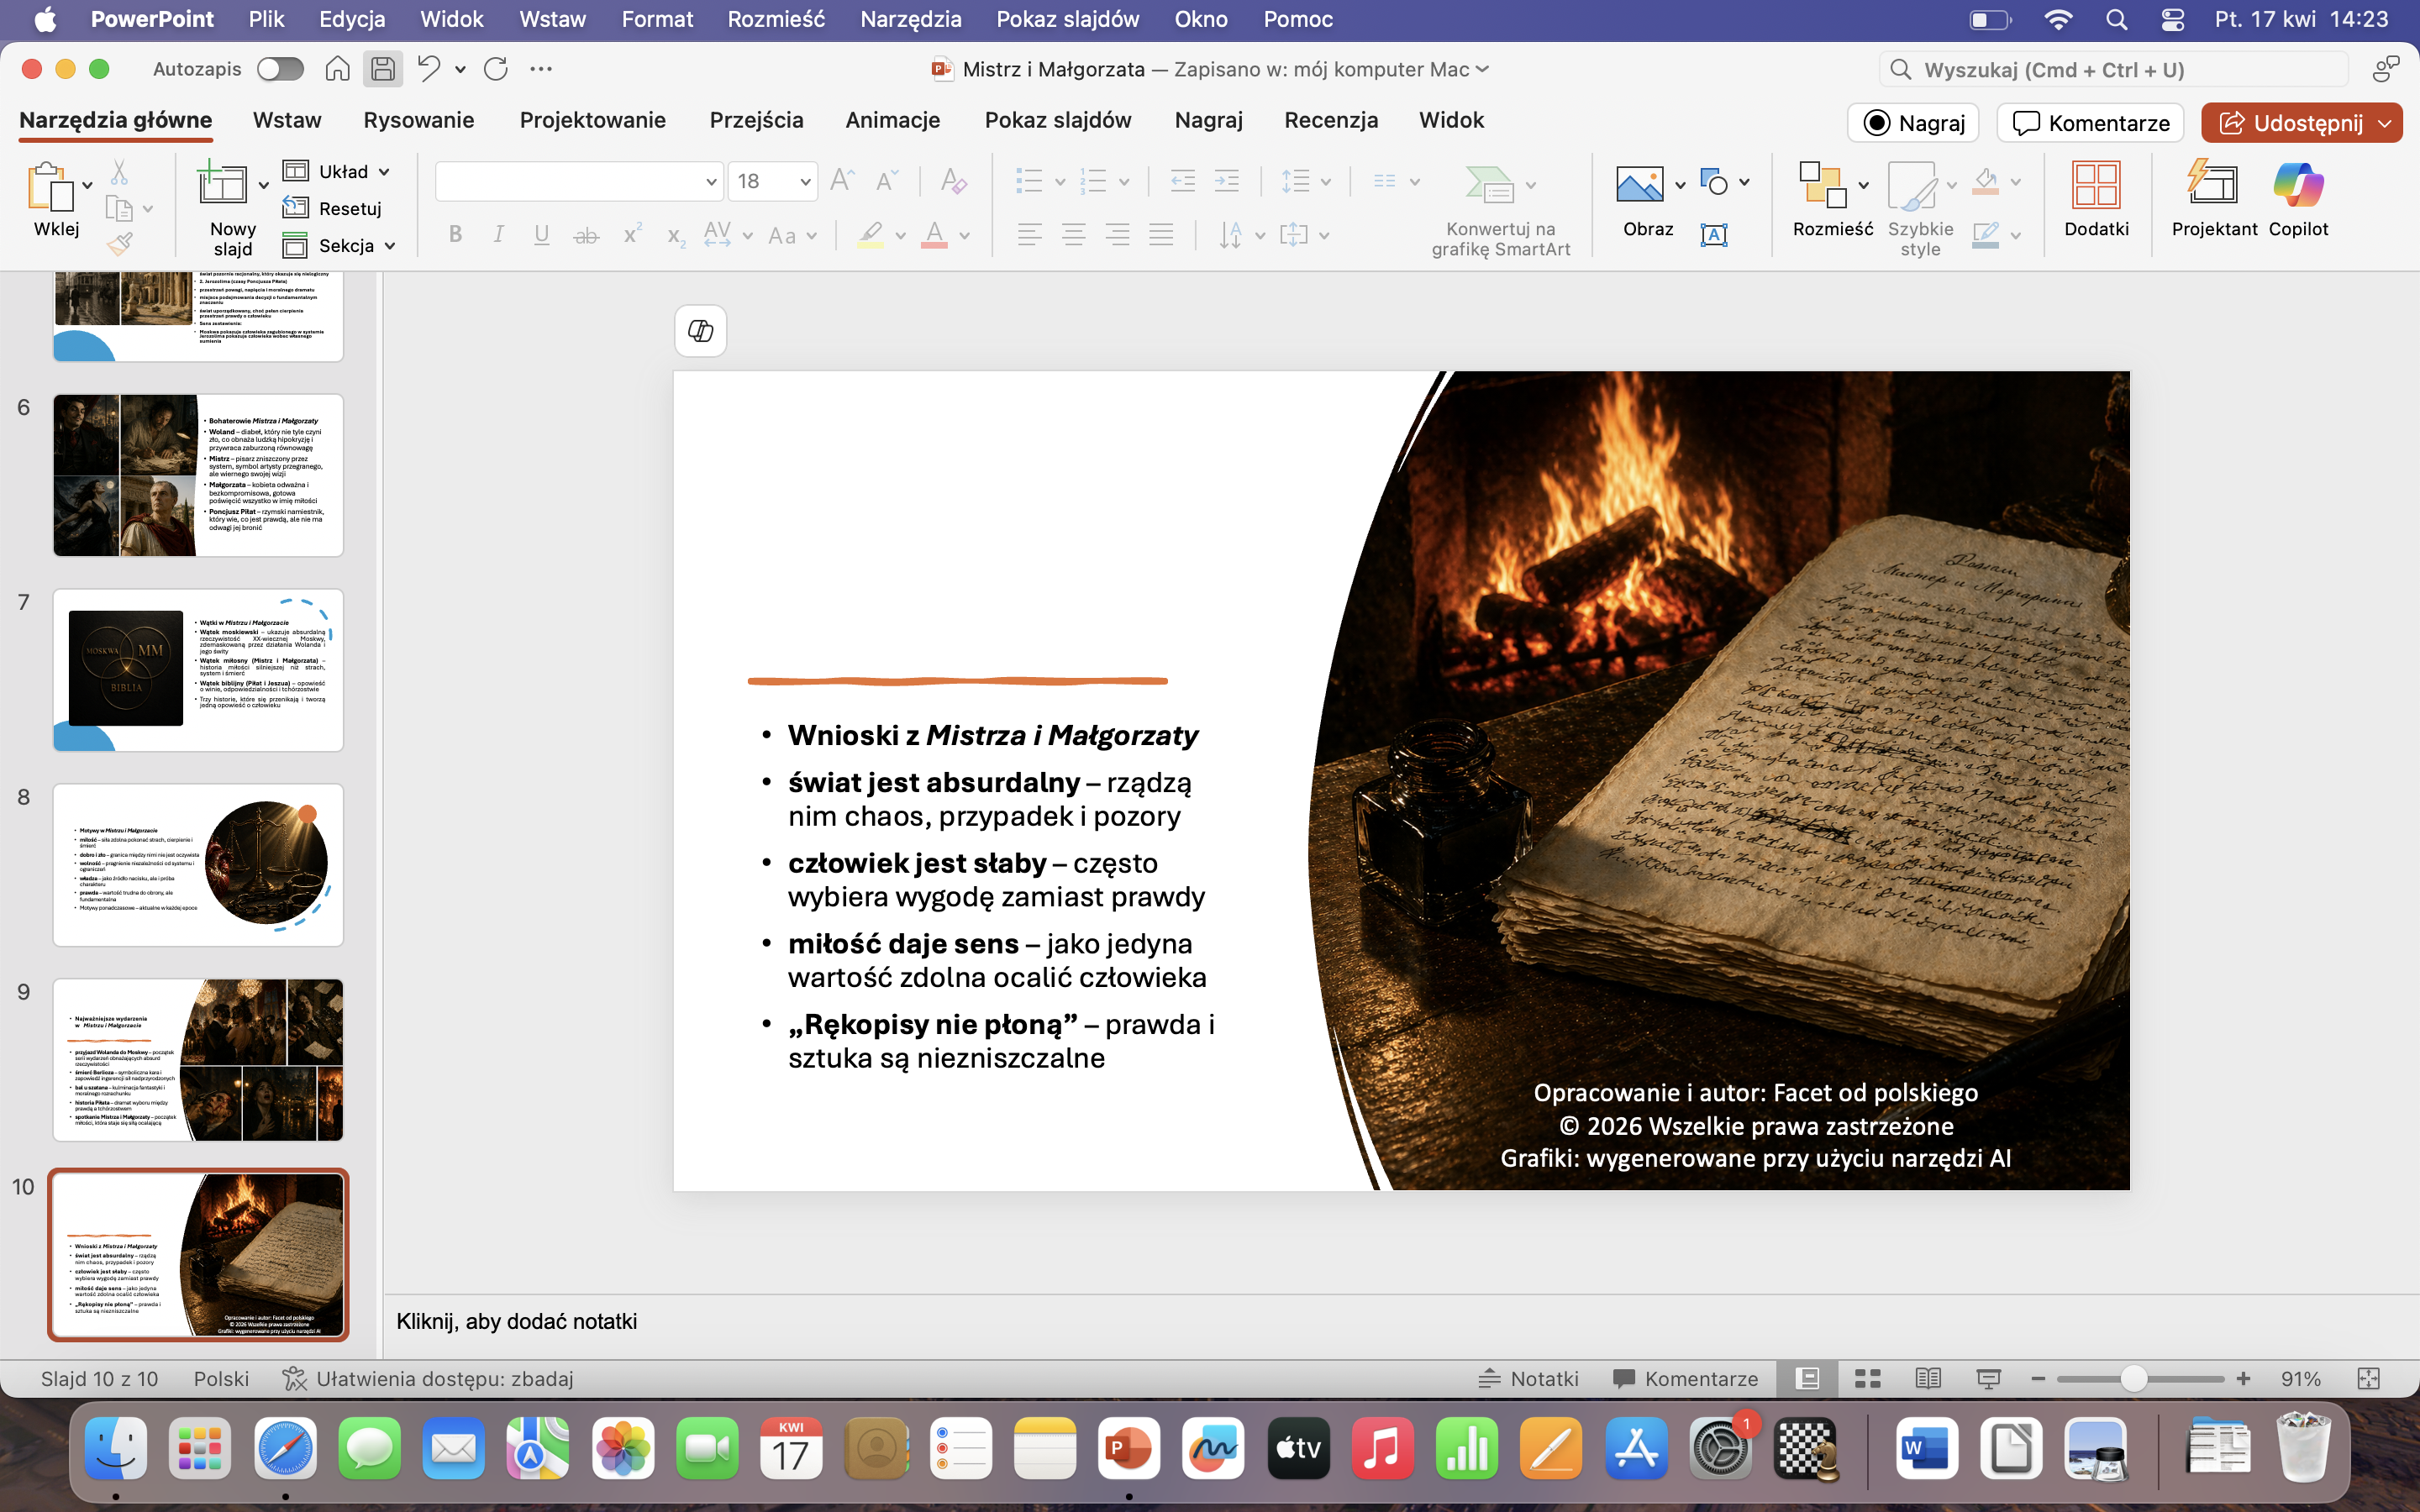
Task: Open reading view from status bar
Action: click(1927, 1379)
